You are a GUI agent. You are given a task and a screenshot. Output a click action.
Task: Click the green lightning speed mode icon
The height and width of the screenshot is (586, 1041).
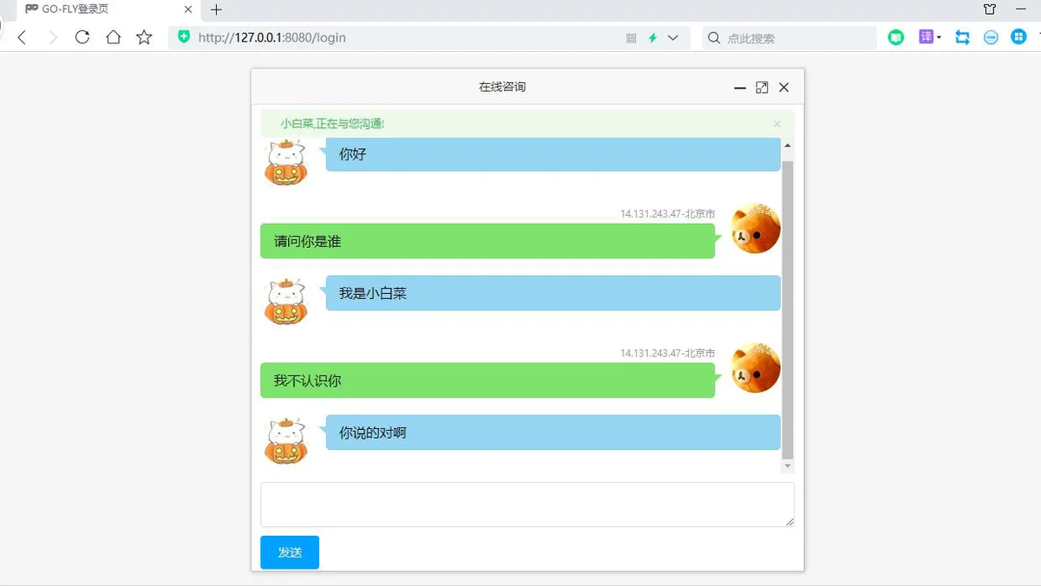point(652,38)
